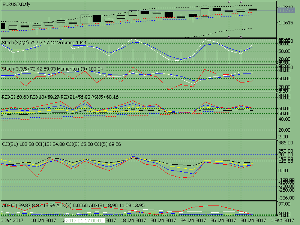Screen dimensions: 300x225
Task: Click the -200.00 level on the CCI scale
Action: tap(286, 186)
